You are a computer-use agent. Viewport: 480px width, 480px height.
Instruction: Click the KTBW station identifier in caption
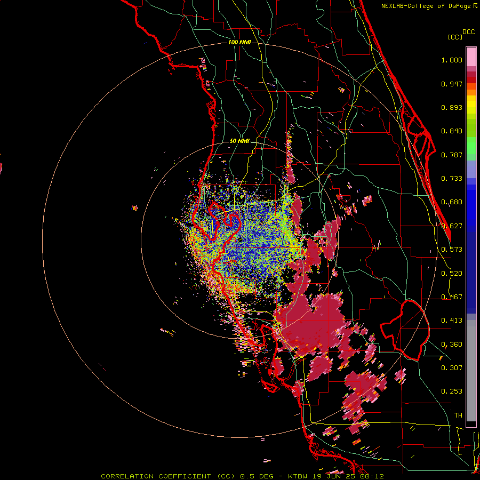299,476
